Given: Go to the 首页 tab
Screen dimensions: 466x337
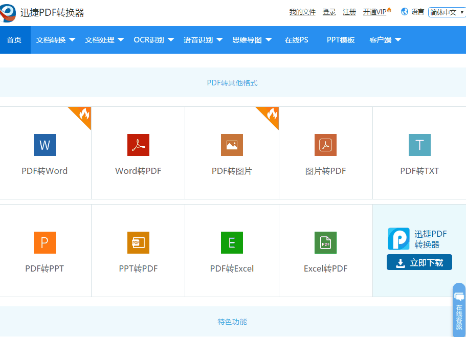Looking at the screenshot, I should 14,40.
